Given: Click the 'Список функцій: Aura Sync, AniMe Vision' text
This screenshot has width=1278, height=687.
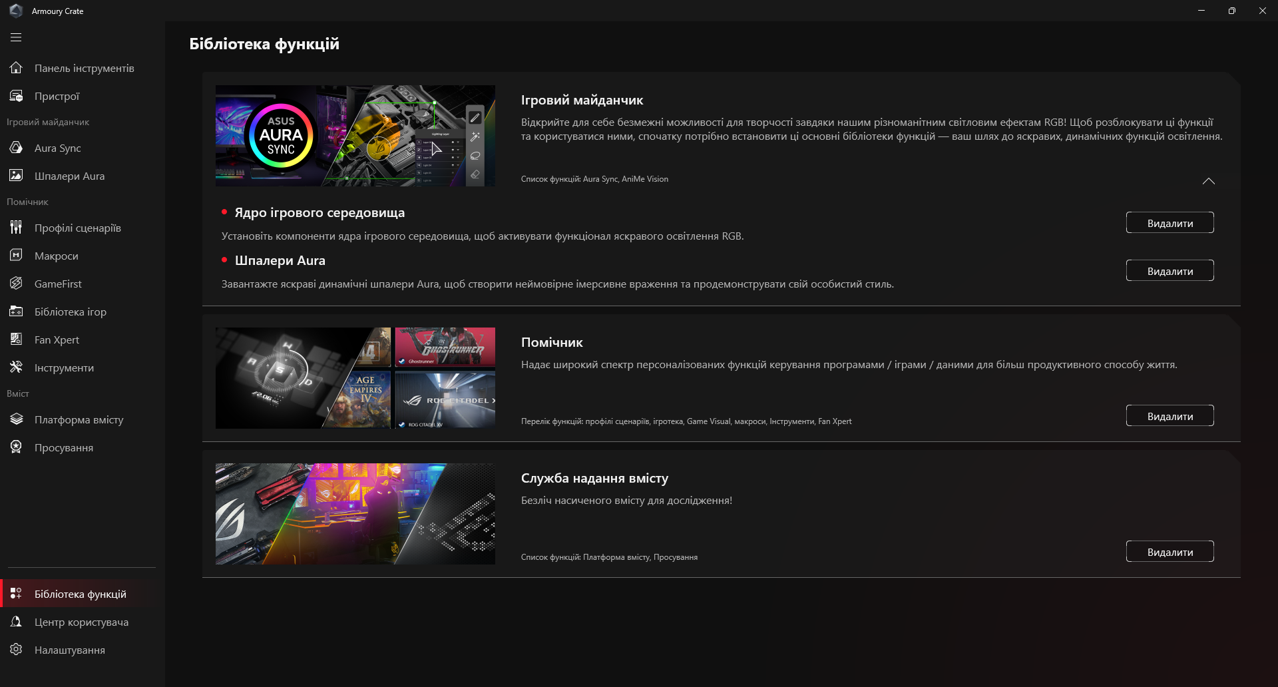Looking at the screenshot, I should [594, 179].
